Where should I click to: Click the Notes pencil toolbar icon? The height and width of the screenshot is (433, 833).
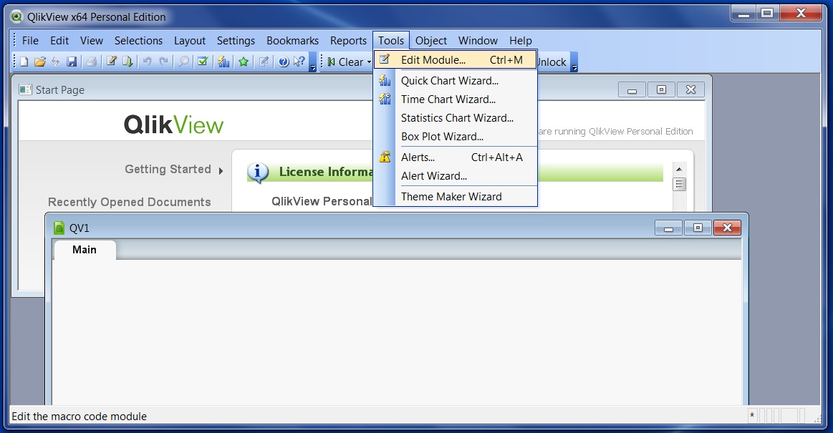[x=264, y=62]
